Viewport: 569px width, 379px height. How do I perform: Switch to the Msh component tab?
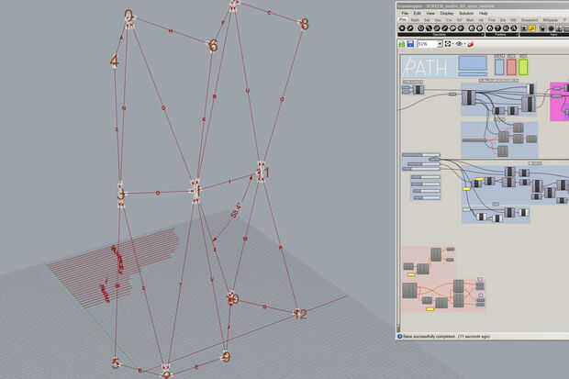470,20
